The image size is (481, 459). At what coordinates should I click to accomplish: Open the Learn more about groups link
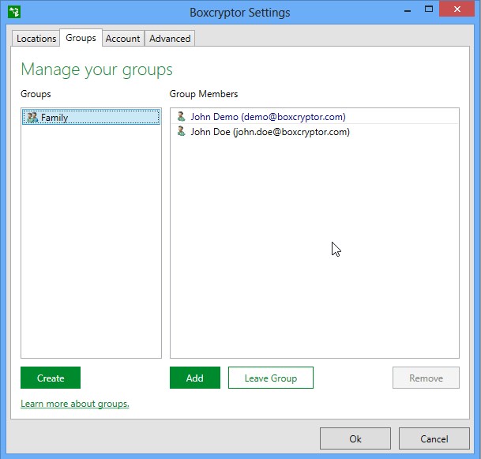(75, 404)
